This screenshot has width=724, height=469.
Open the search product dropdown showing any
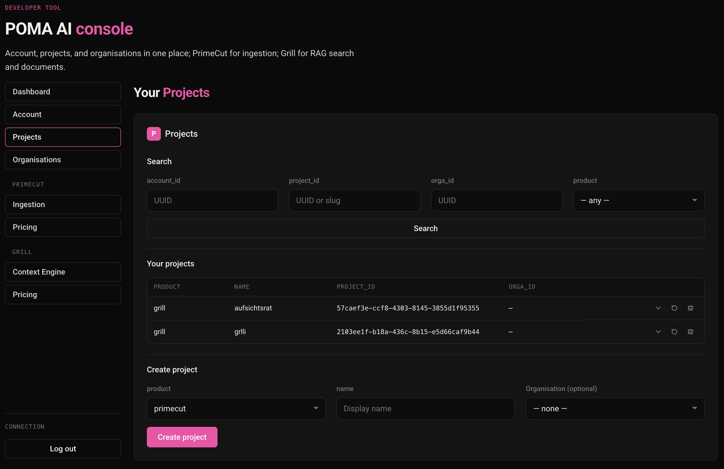click(639, 200)
